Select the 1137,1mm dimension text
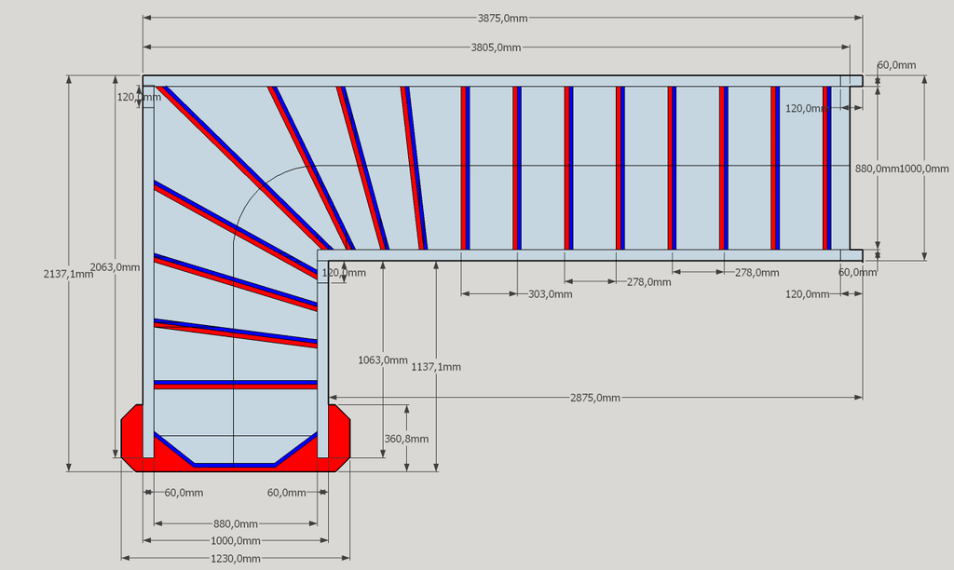This screenshot has height=570, width=954. coord(436,367)
